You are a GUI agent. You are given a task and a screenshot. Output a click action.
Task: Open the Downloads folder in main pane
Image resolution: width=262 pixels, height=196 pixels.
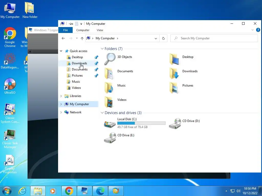(174, 73)
